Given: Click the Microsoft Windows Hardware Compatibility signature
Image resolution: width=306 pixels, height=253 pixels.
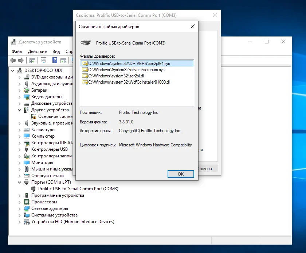Looking at the screenshot, I should click(x=155, y=145).
